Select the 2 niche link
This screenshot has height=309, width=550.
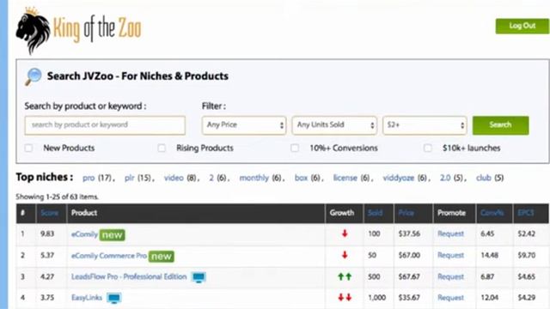pyautogui.click(x=211, y=178)
